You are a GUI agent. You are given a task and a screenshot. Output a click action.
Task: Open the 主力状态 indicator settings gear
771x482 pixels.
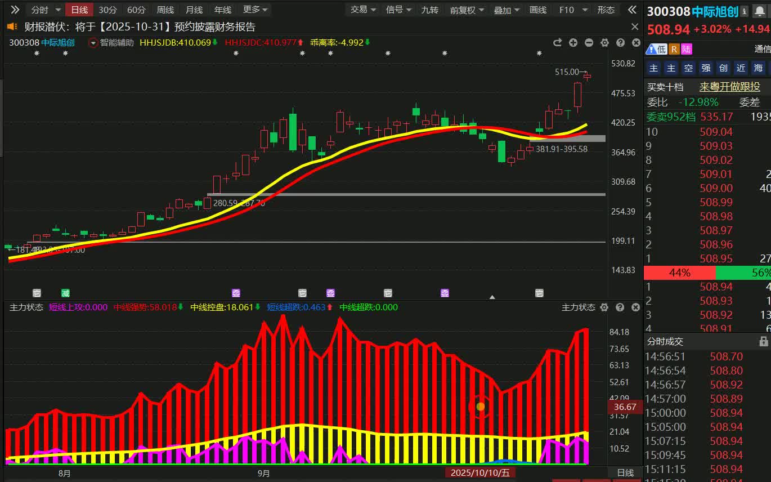tap(604, 307)
